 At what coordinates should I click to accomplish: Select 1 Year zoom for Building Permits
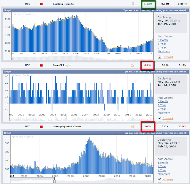coord(162,44)
